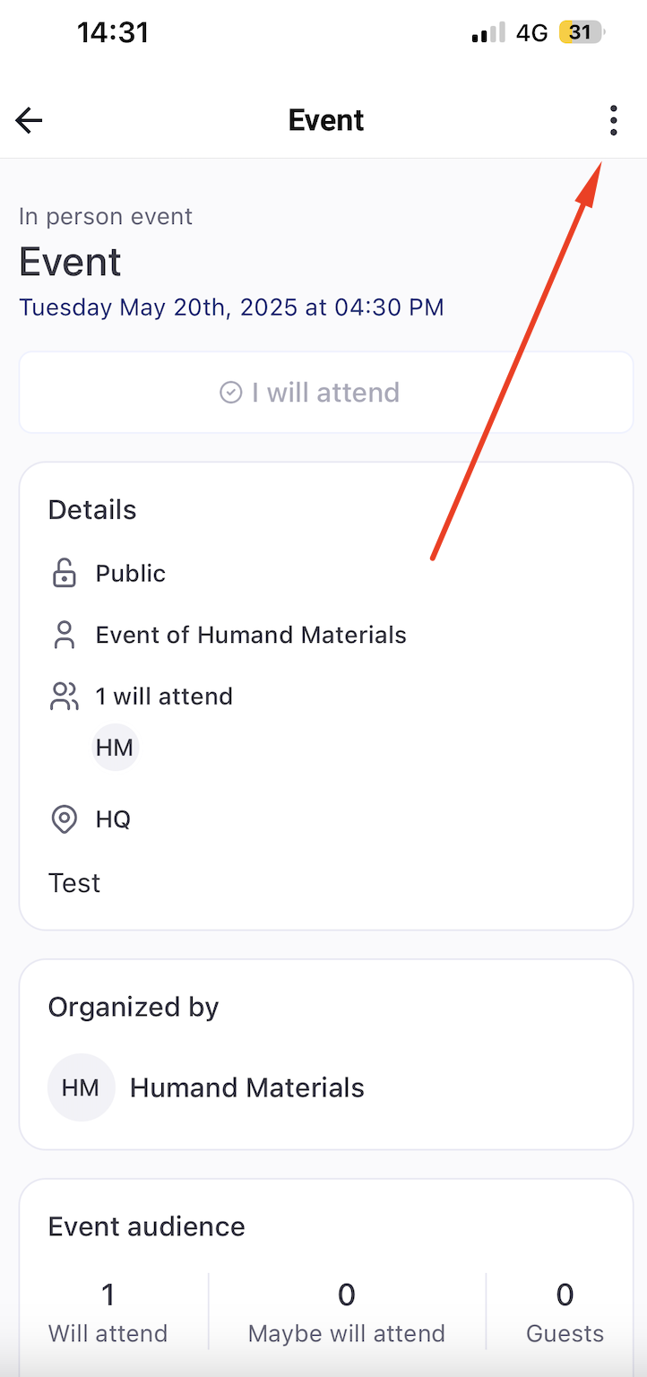Tap the 1 will attend label

[x=164, y=697]
